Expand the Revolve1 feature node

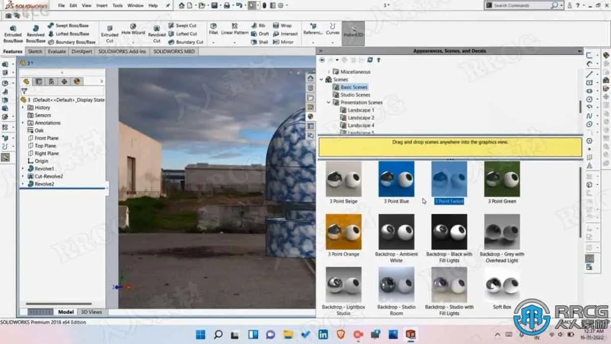22,169
